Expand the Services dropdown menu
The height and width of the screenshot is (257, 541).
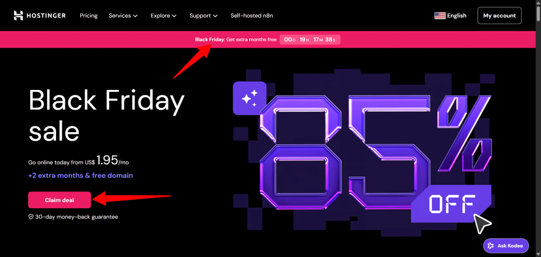123,15
